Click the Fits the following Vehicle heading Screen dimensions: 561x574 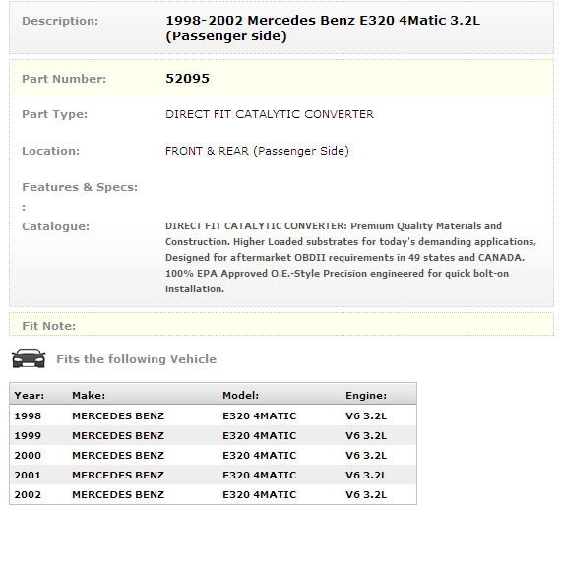[x=136, y=359]
